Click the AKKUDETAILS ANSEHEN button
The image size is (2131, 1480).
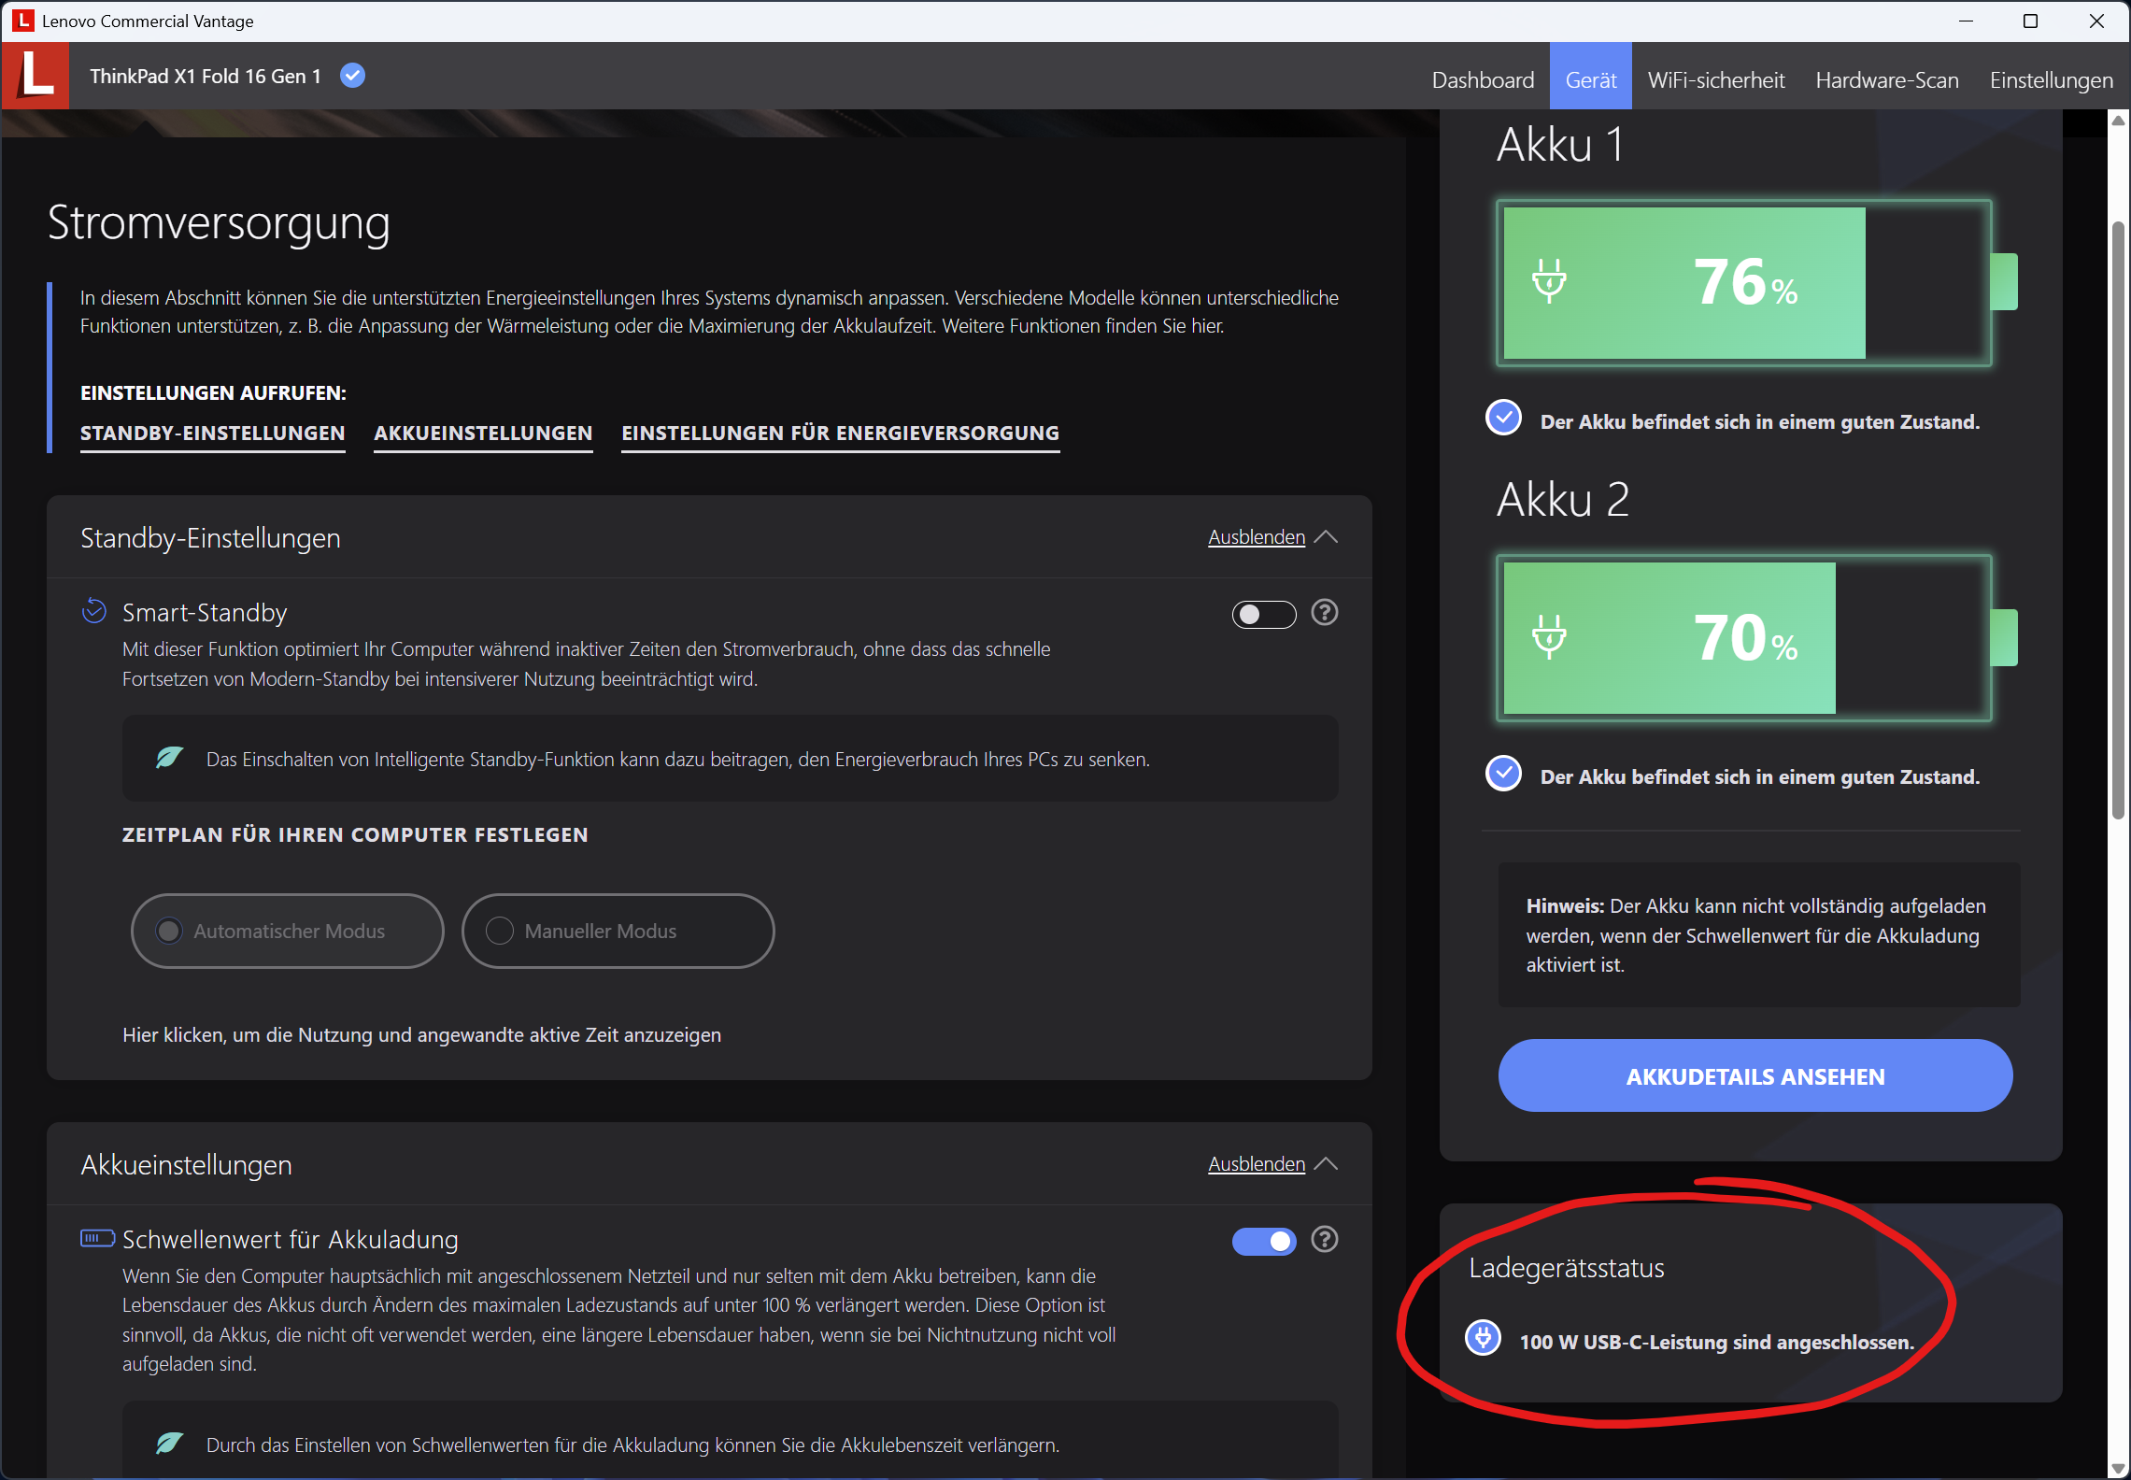tap(1755, 1076)
